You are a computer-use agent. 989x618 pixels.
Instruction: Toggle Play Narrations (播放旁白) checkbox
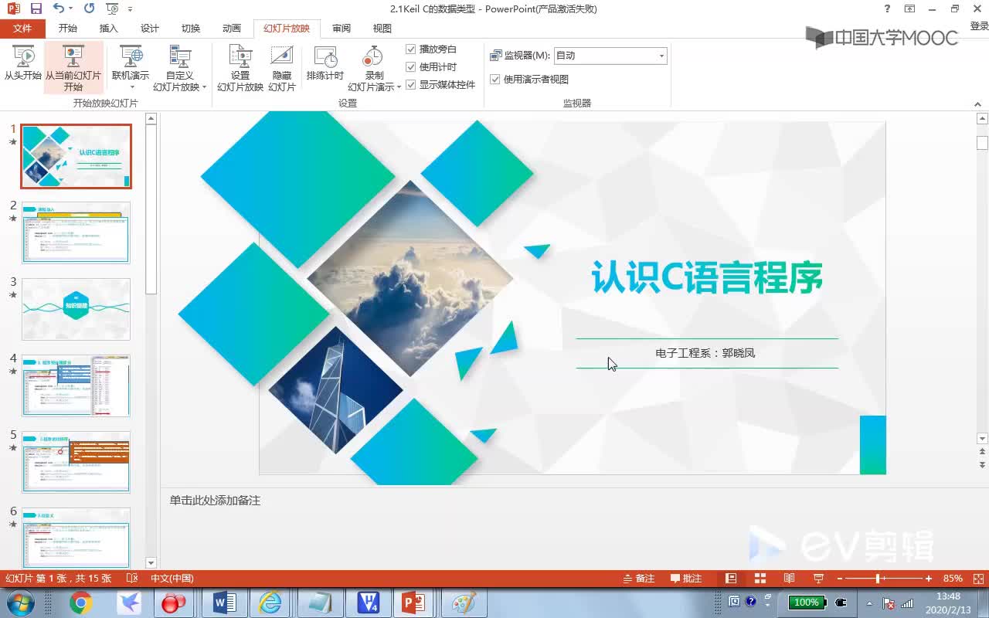[x=411, y=49]
